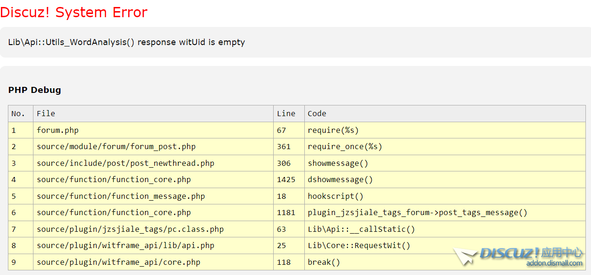Image resolution: width=591 pixels, height=275 pixels.
Task: Click the Utils_WordAnalysis error message text
Action: (126, 42)
